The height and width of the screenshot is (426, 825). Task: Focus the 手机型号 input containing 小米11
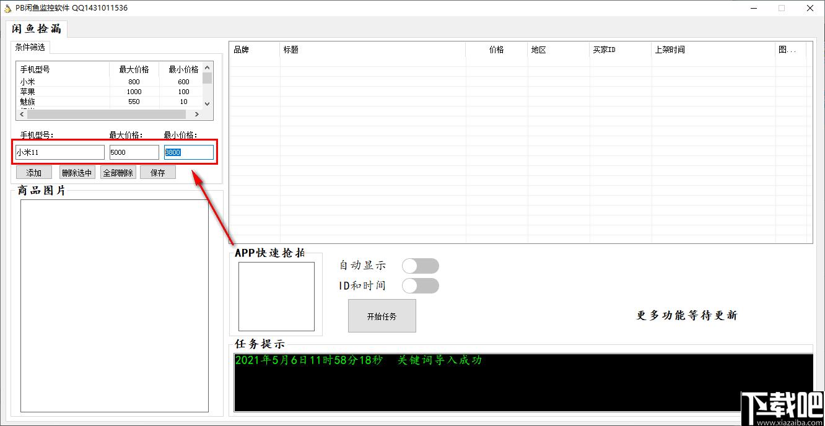coord(60,152)
